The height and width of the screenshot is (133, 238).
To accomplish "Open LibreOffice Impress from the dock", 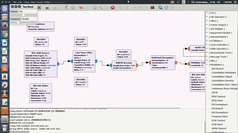I will (x=5, y=60).
